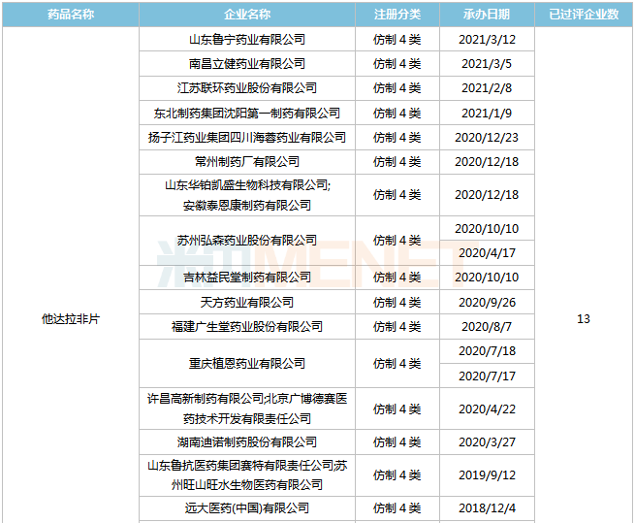Click 仿制 4 类 in 苏州弘森 row
635x523 pixels.
pyautogui.click(x=397, y=241)
